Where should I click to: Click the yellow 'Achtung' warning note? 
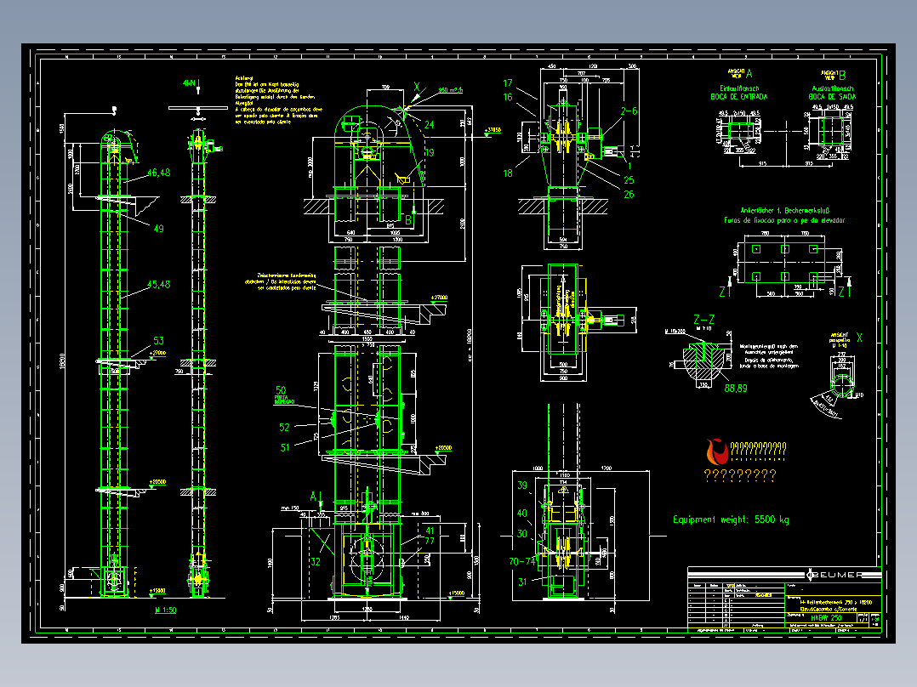coord(278,99)
